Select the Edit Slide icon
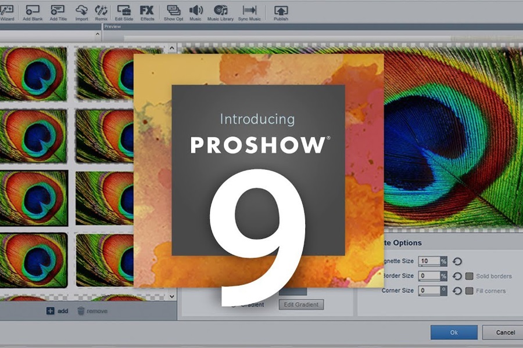This screenshot has width=523, height=348. click(124, 10)
